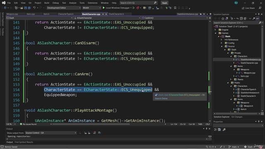
Task: Open the CanArm() member dropdown
Action: coord(175,18)
